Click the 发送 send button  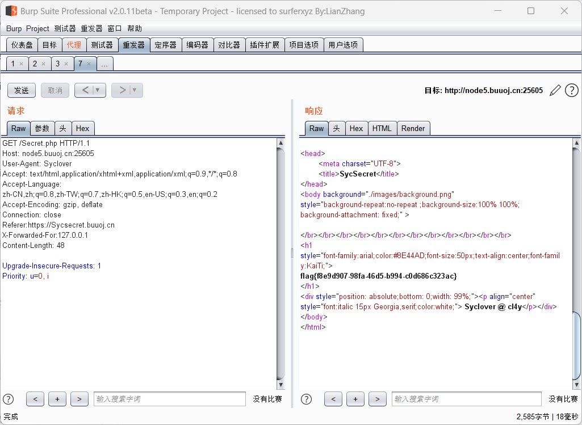click(22, 90)
